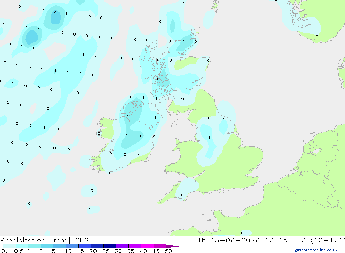345x253 pixels.
Task: Click the 0.1–0.5 mm palest legend swatch
Action: click(9, 246)
